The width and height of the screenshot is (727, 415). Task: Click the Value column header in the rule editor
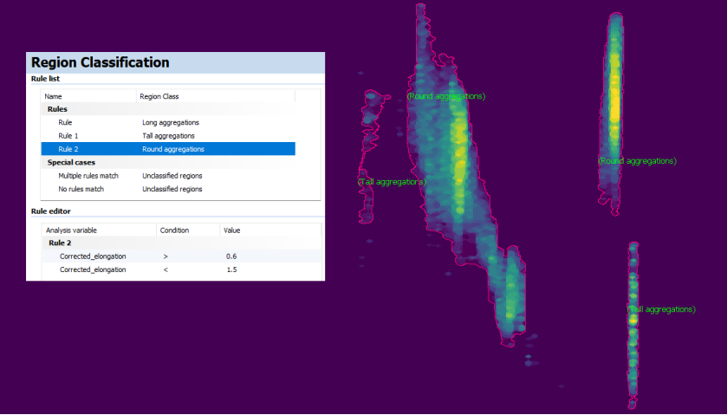231,230
